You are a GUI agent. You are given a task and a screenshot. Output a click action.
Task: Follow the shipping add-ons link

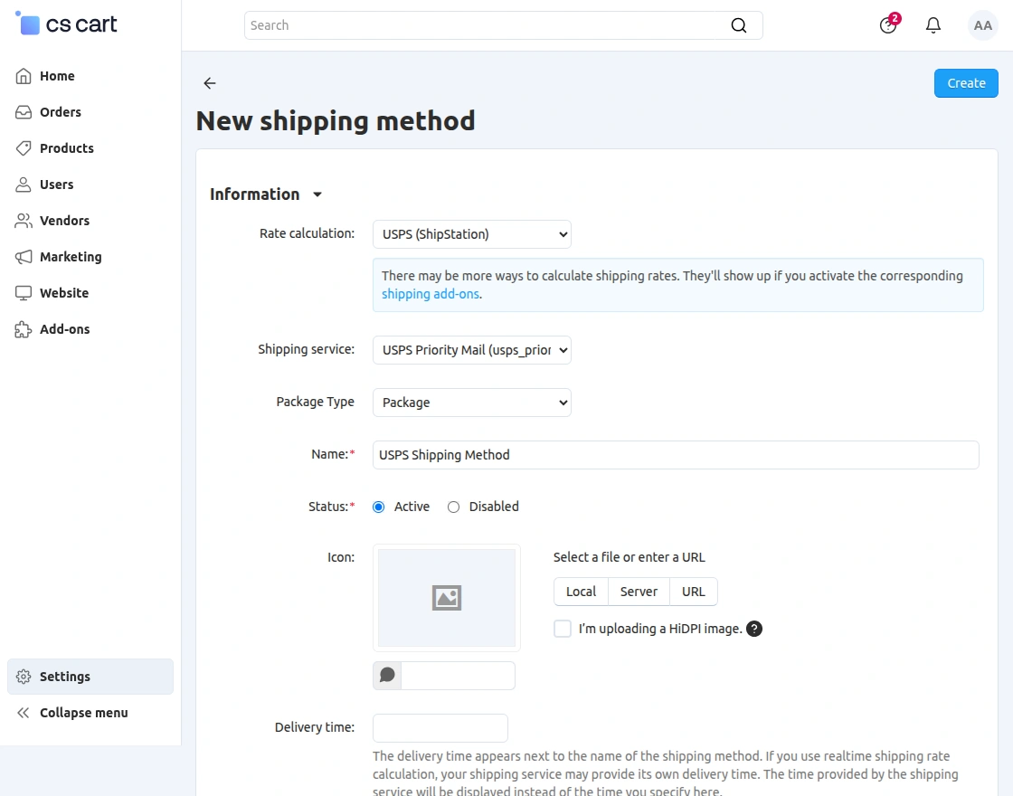[431, 294]
